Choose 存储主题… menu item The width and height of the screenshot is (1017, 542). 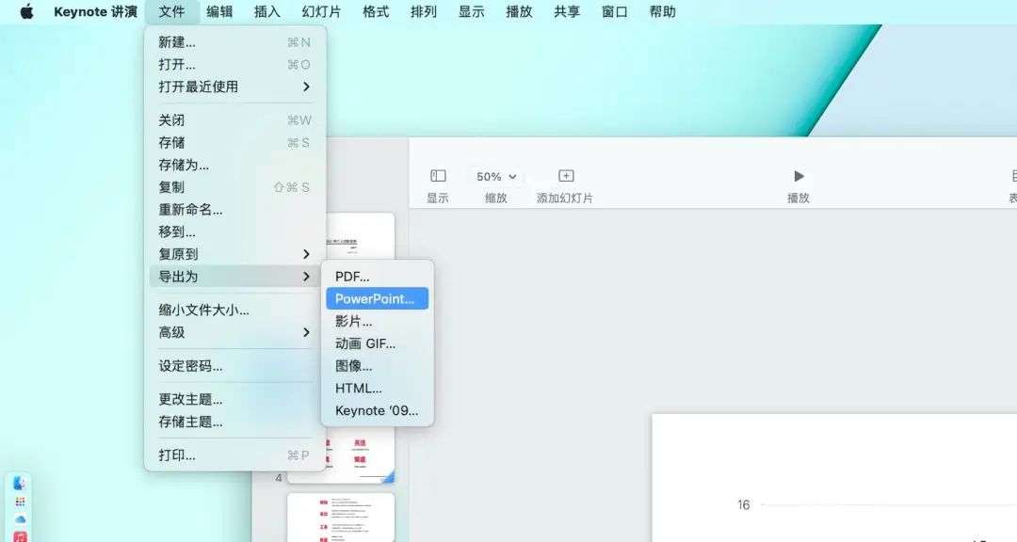click(x=234, y=422)
